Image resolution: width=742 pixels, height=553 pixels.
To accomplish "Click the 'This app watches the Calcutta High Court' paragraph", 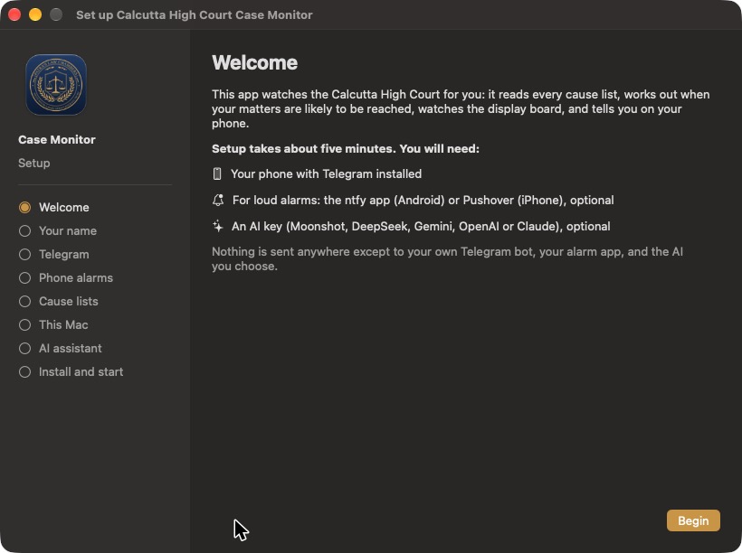I will tap(461, 108).
